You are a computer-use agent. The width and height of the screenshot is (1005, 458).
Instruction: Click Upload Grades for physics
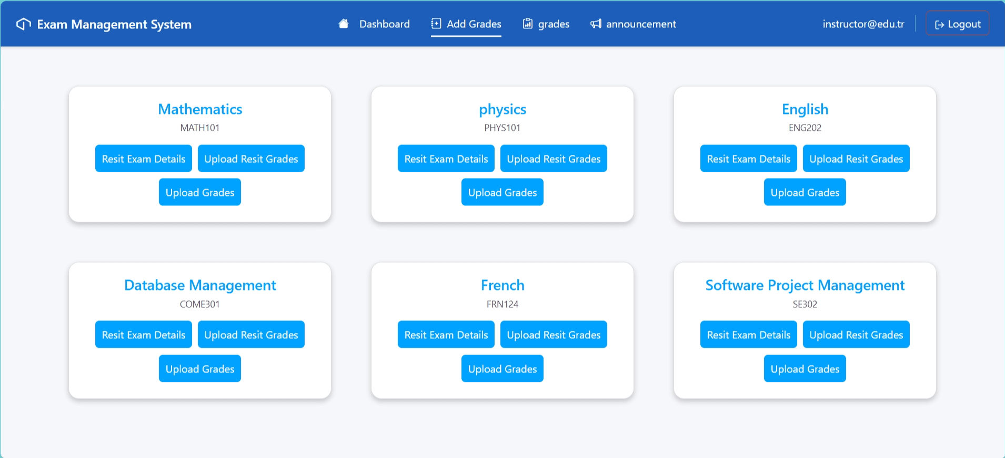(x=502, y=192)
